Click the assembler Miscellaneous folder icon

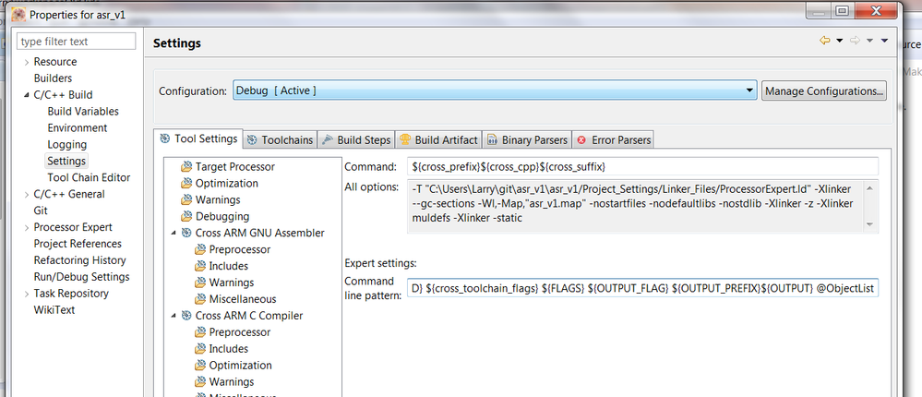tap(200, 299)
